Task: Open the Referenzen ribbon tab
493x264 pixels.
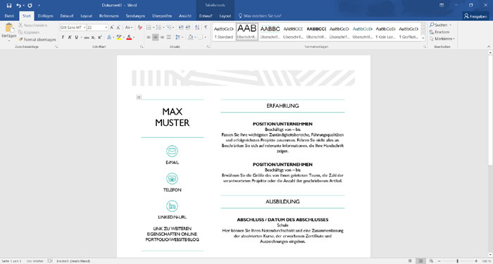Action: pyautogui.click(x=108, y=15)
